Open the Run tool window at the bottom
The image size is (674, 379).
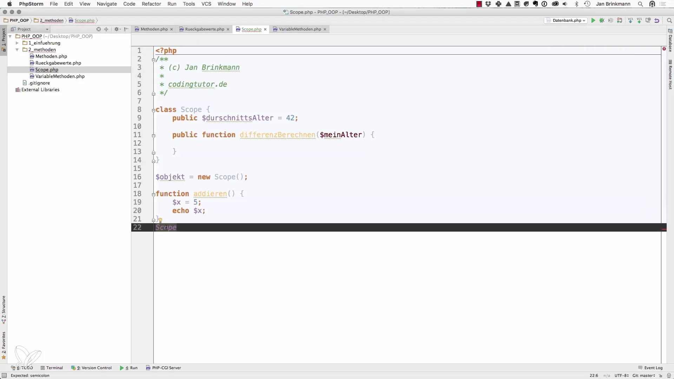128,368
